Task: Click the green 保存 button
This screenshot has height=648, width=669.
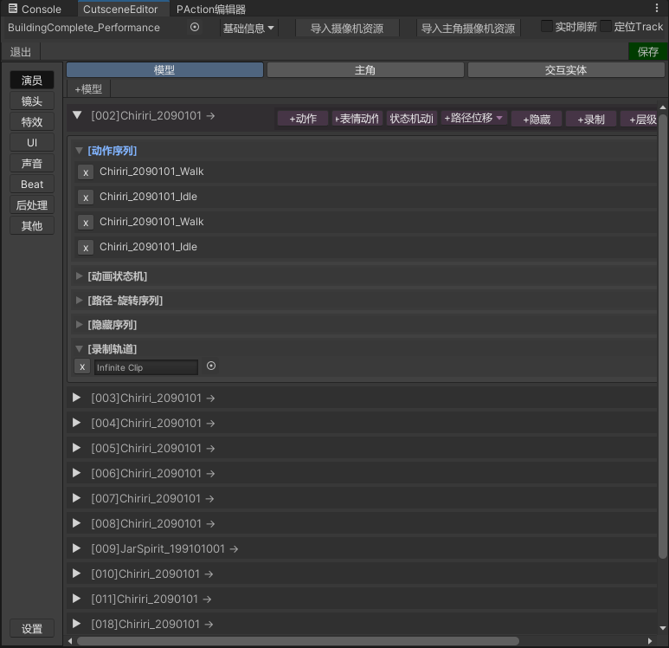Action: 647,52
